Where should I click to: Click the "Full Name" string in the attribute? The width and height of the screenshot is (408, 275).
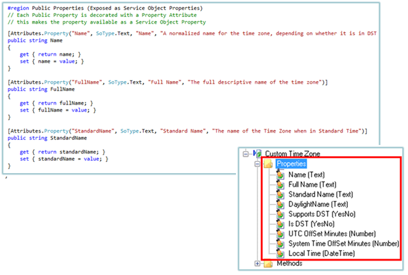click(x=165, y=82)
